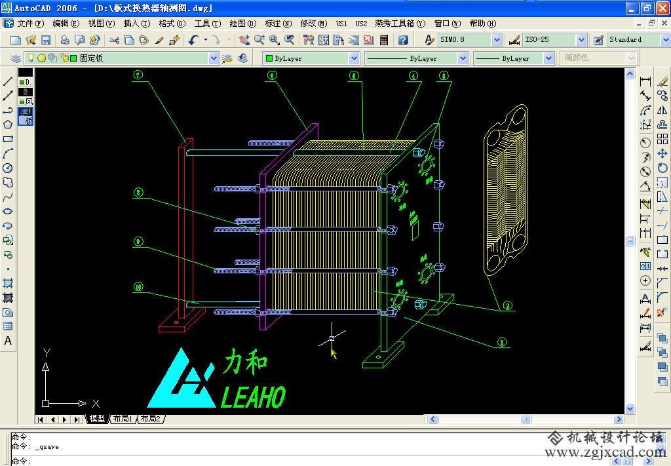Open the ByLayer color control dropdown

354,58
